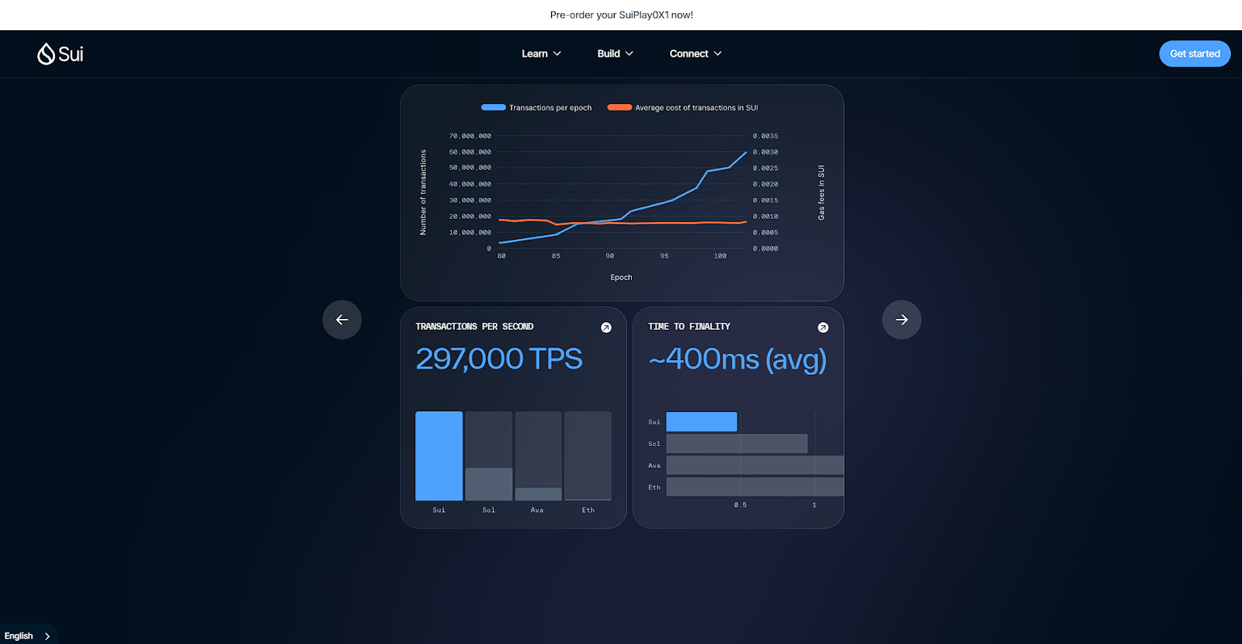Expand the Build dropdown menu
This screenshot has height=644, width=1242.
[x=615, y=54]
